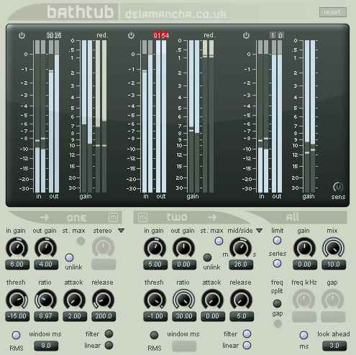Toggle the limit LED in All section
The width and height of the screenshot is (356, 355).
[277, 241]
